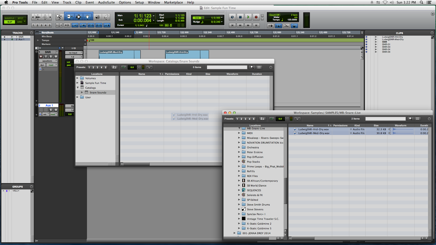Rewind the transport

click(240, 25)
